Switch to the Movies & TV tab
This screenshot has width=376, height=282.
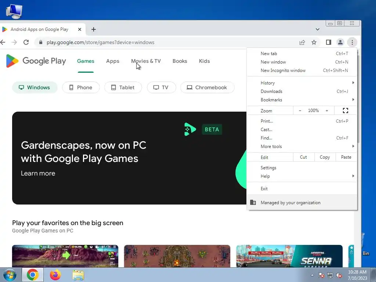point(146,61)
